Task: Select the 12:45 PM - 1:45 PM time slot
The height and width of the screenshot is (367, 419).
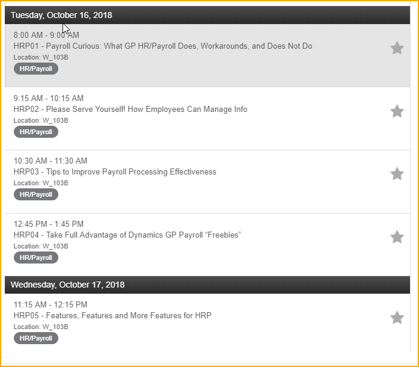Action: point(49,224)
